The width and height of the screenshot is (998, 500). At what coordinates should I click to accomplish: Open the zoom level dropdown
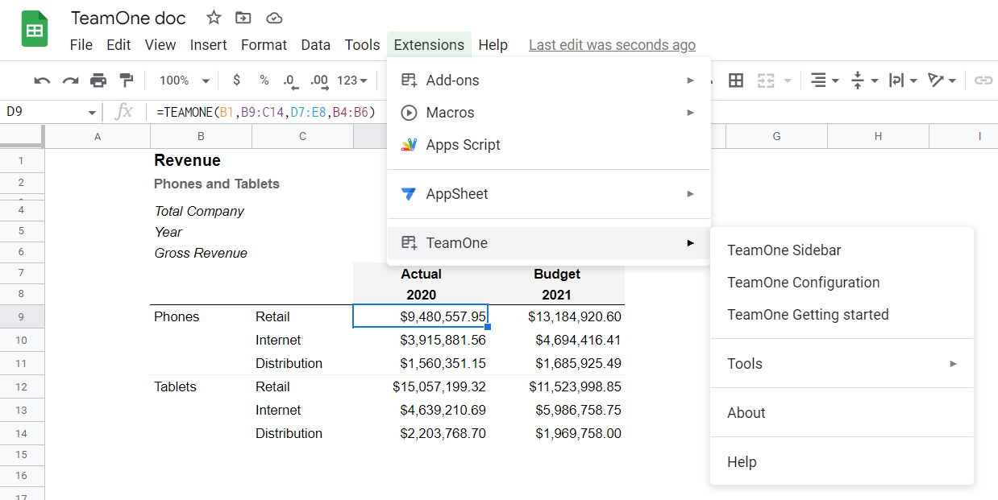185,81
